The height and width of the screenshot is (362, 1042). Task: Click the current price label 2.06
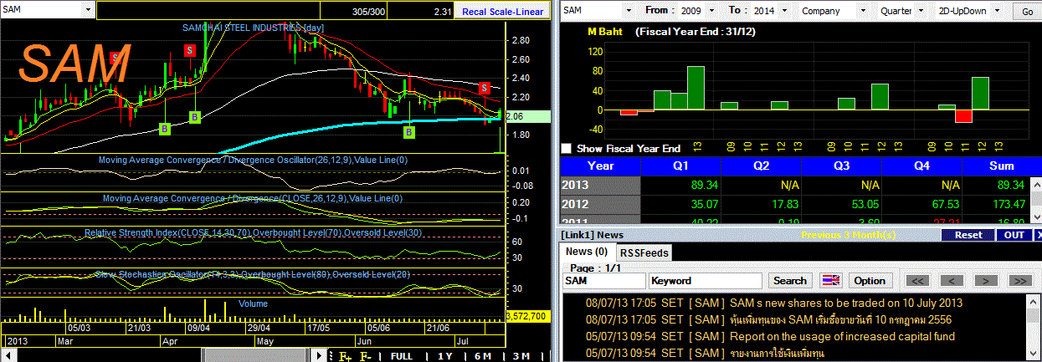coord(527,117)
